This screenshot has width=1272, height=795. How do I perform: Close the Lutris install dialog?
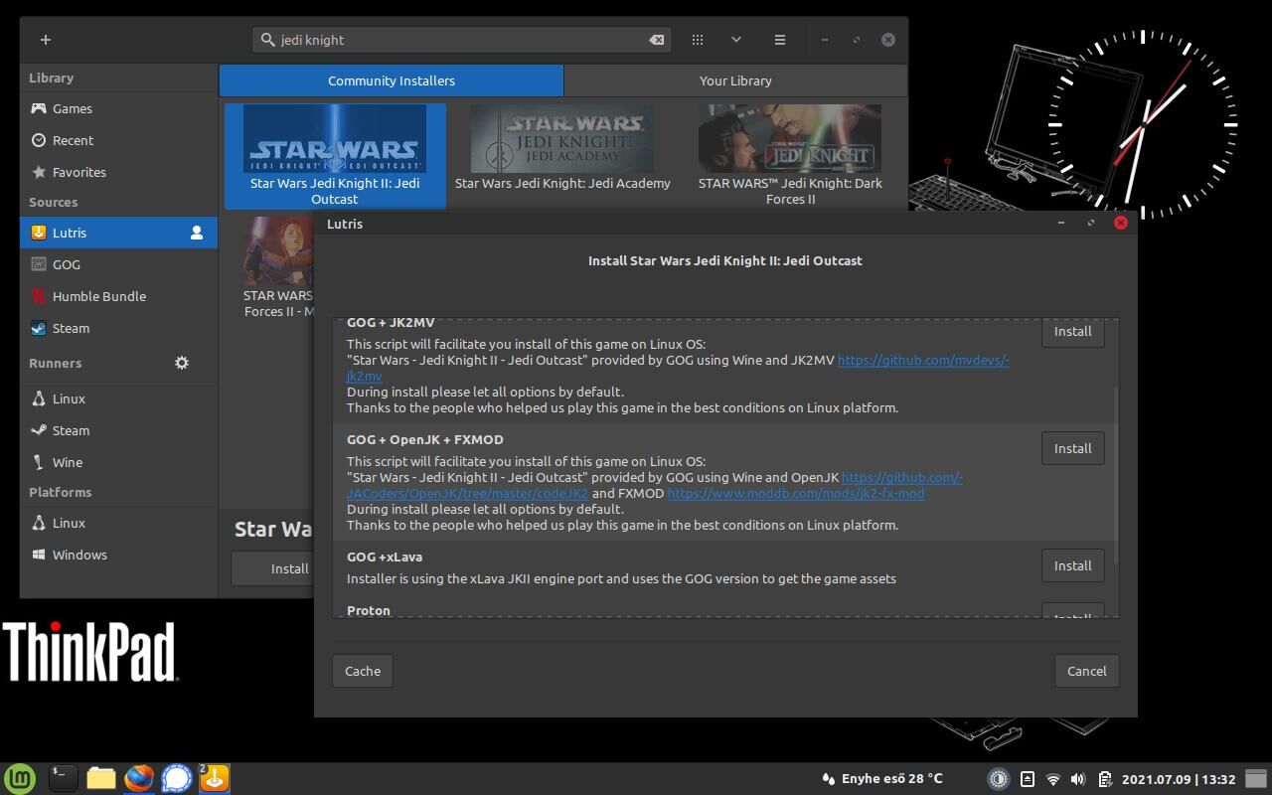[1121, 223]
